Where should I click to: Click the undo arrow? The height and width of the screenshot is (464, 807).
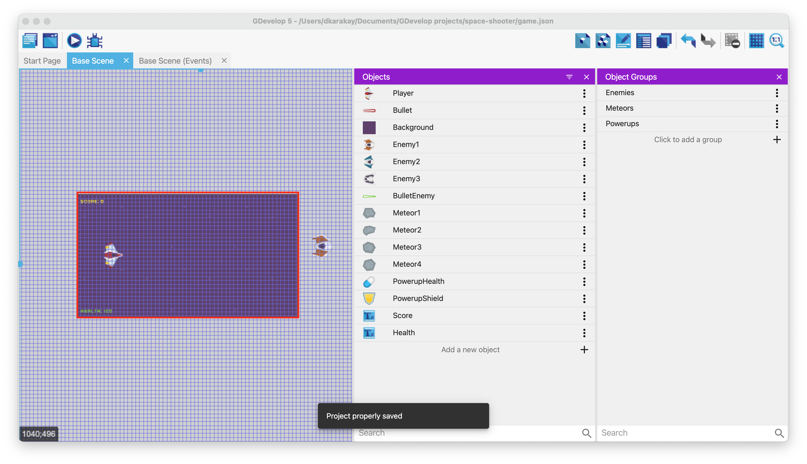click(x=688, y=41)
